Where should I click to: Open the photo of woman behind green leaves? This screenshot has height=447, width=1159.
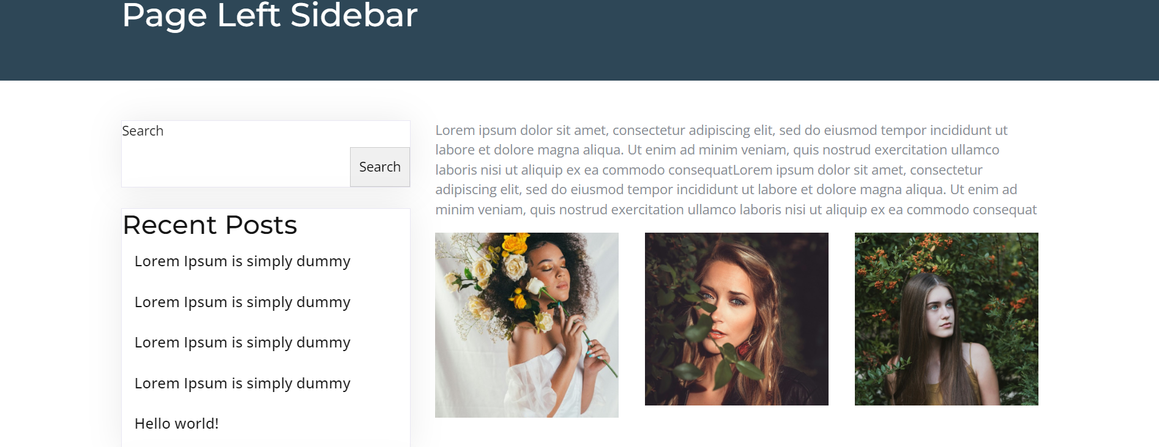click(737, 319)
